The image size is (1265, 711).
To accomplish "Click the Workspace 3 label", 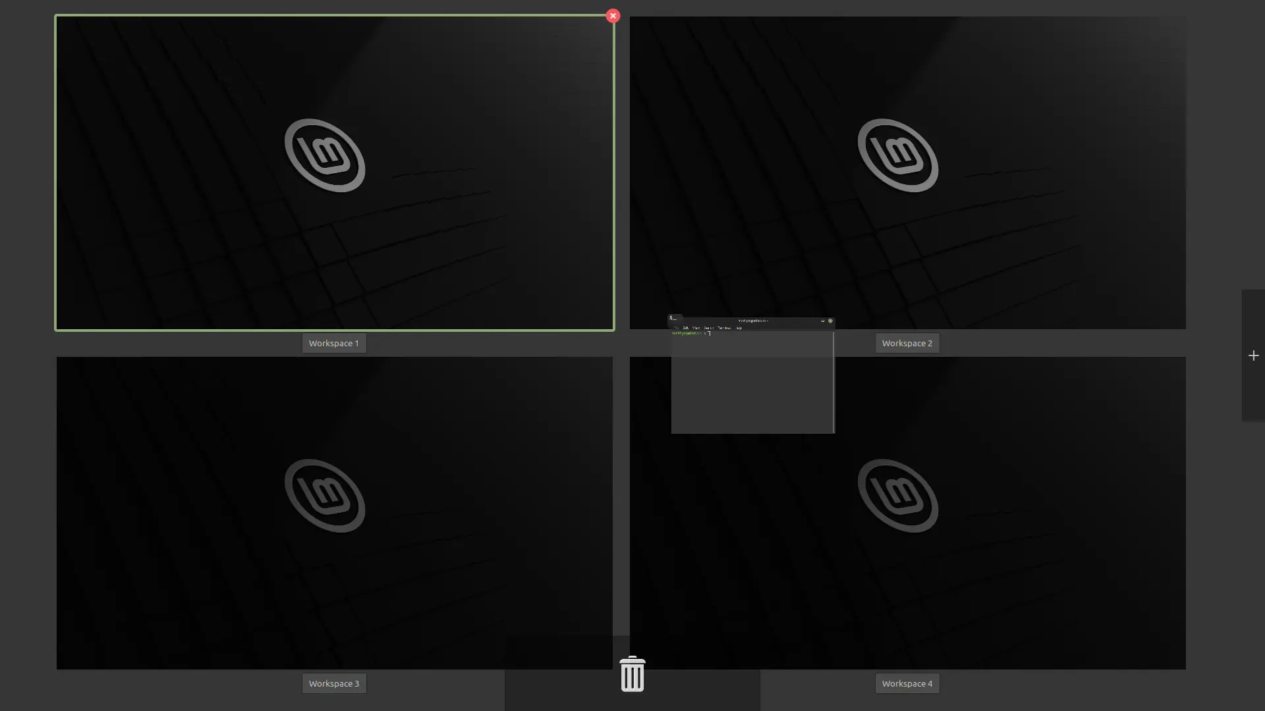I will [333, 683].
